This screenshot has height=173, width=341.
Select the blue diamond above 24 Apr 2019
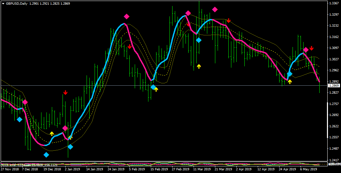coord(290,74)
